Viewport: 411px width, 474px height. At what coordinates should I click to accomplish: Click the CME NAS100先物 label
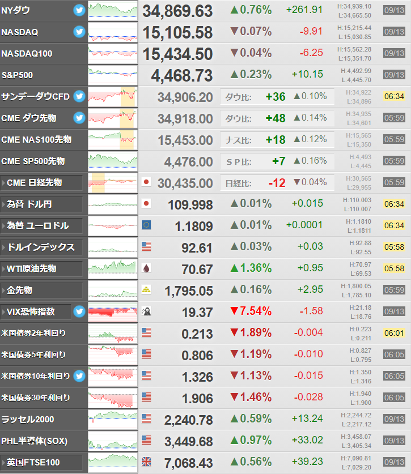[x=36, y=140]
